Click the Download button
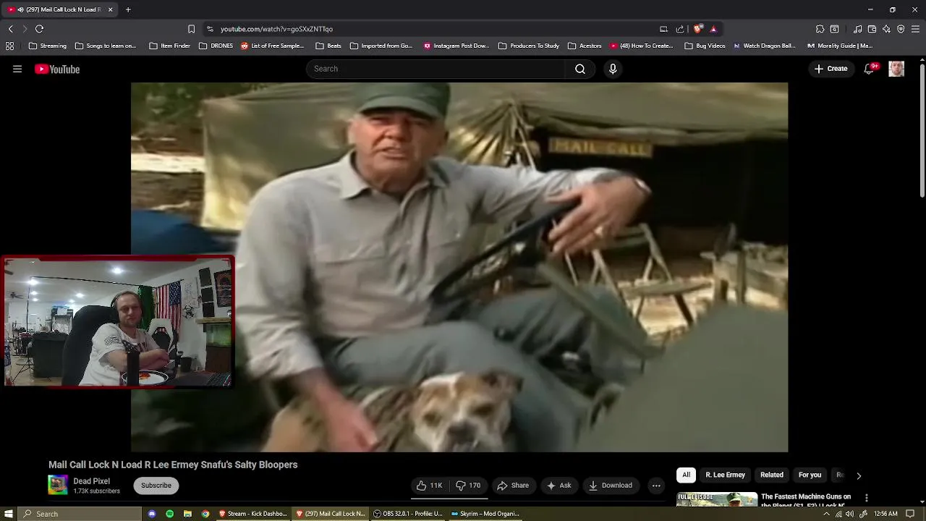 (x=611, y=486)
